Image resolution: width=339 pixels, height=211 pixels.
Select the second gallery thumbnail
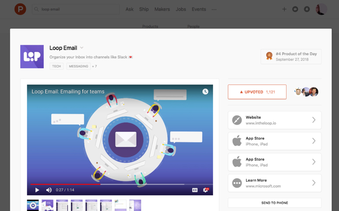48,205
